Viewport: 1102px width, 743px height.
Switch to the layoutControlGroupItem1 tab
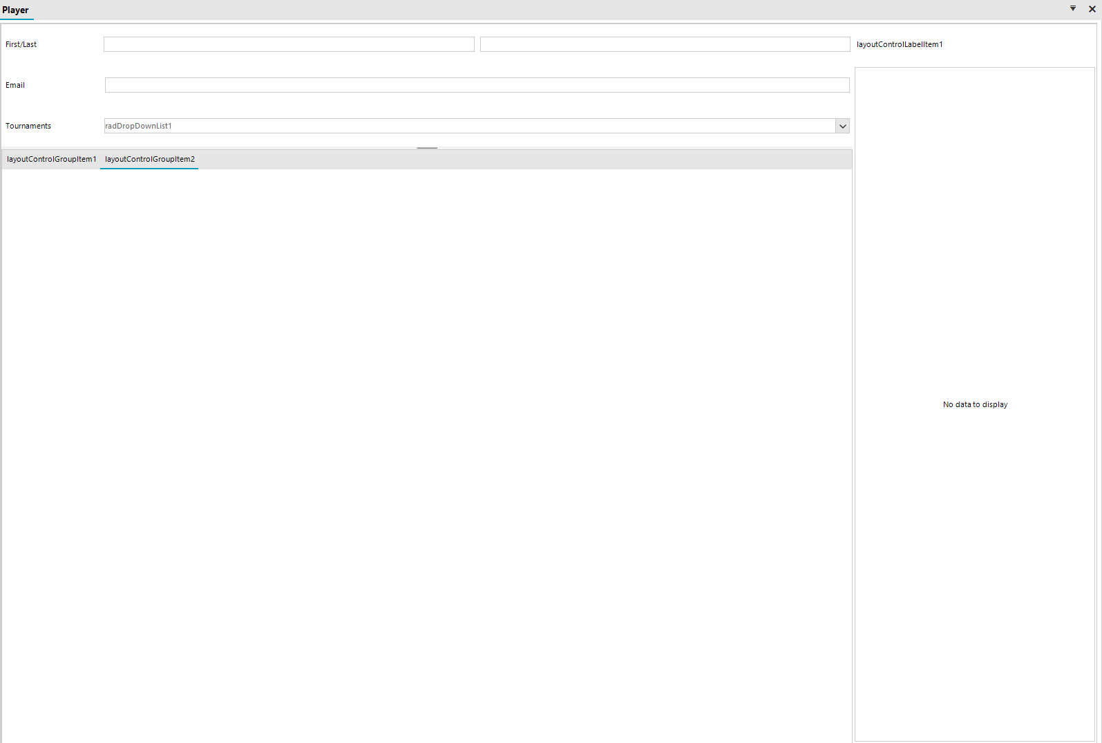(x=51, y=159)
